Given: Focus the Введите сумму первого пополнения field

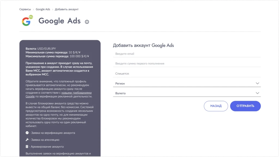Looking at the screenshot, I should point(187,64).
